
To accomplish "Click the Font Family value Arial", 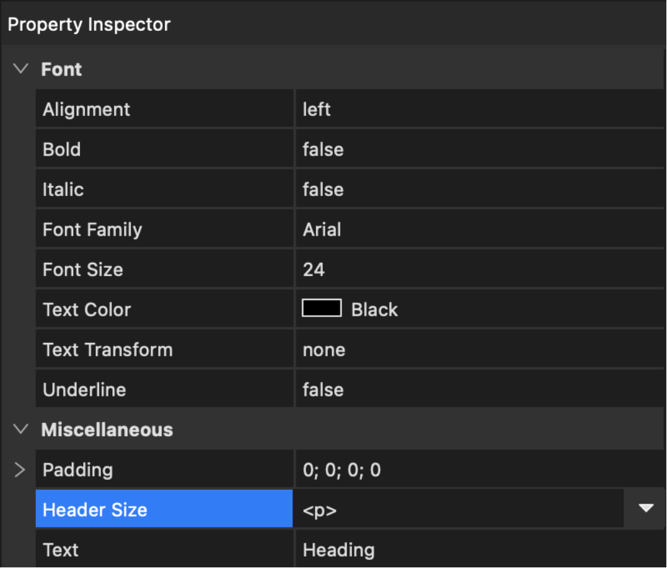I will [322, 229].
